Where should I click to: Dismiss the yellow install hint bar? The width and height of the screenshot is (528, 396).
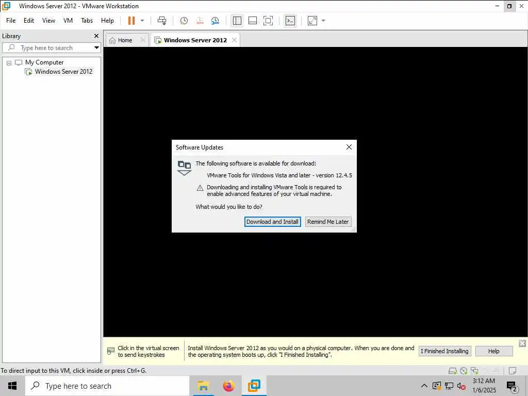point(522,343)
